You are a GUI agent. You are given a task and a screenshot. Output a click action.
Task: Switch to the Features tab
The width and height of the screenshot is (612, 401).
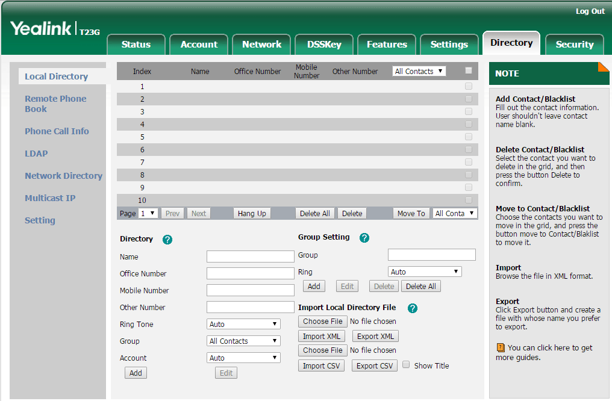tap(387, 44)
